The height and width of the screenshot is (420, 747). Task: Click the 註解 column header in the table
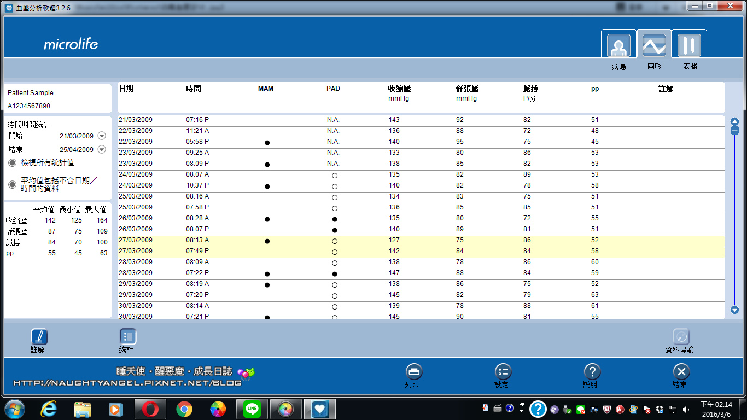tap(666, 89)
